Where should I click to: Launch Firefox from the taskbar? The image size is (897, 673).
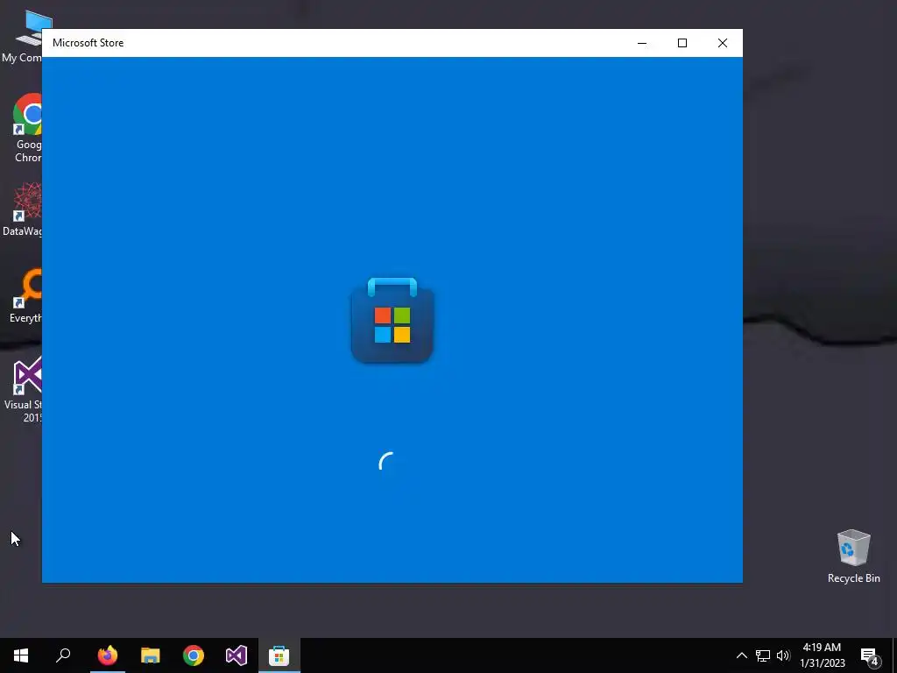[x=108, y=655]
